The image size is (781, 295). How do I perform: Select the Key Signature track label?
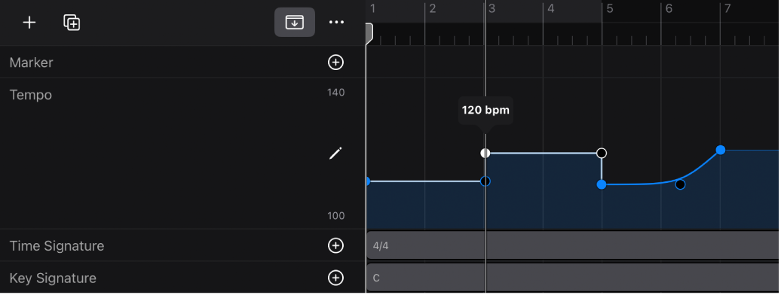click(x=53, y=278)
